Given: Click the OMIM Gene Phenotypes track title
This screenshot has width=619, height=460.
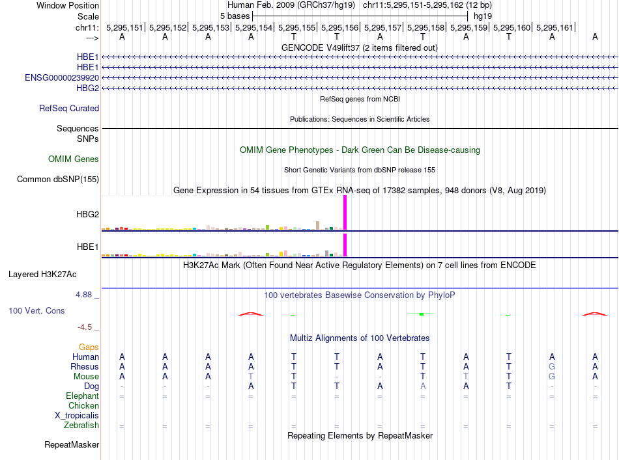Looking at the screenshot, I should click(x=360, y=150).
